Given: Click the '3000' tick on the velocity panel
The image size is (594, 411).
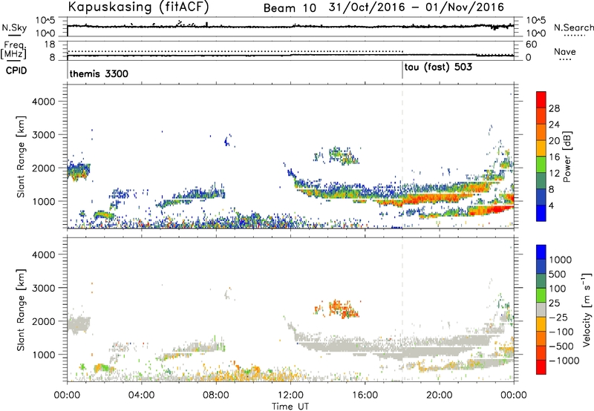Looking at the screenshot, I should 44,288.
